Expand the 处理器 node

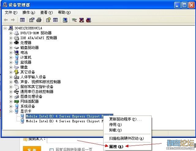point(11,43)
